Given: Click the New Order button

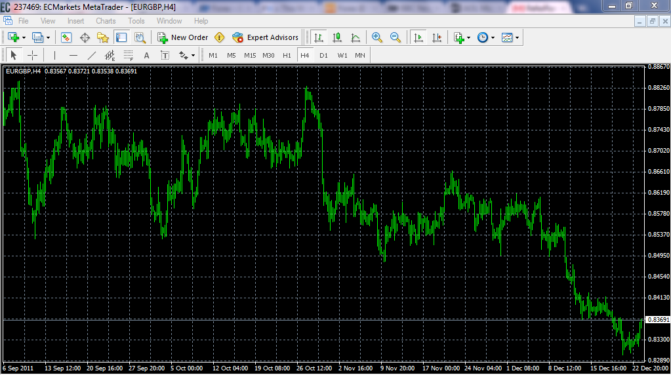Looking at the screenshot, I should 182,37.
